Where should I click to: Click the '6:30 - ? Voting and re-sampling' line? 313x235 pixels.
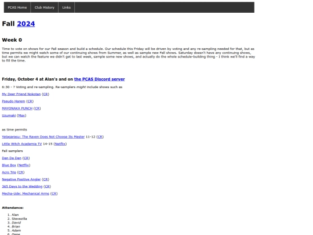(x=62, y=87)
